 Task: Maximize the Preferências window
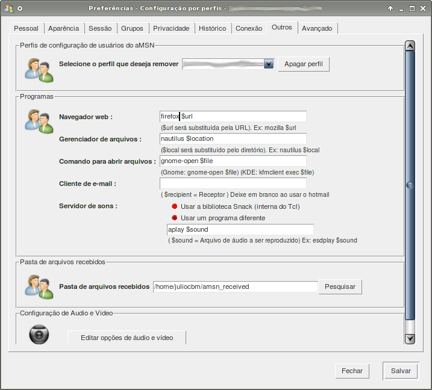412,8
